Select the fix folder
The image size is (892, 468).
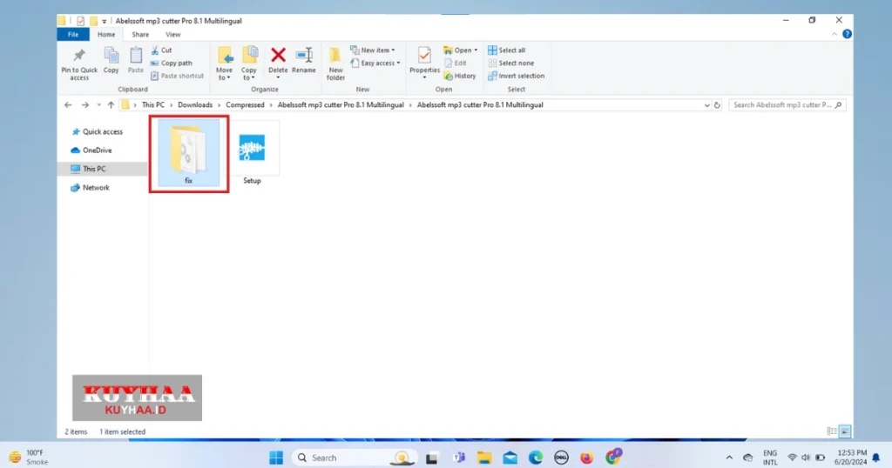coord(188,153)
